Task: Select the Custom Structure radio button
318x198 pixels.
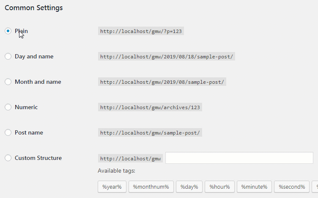Action: 8,158
